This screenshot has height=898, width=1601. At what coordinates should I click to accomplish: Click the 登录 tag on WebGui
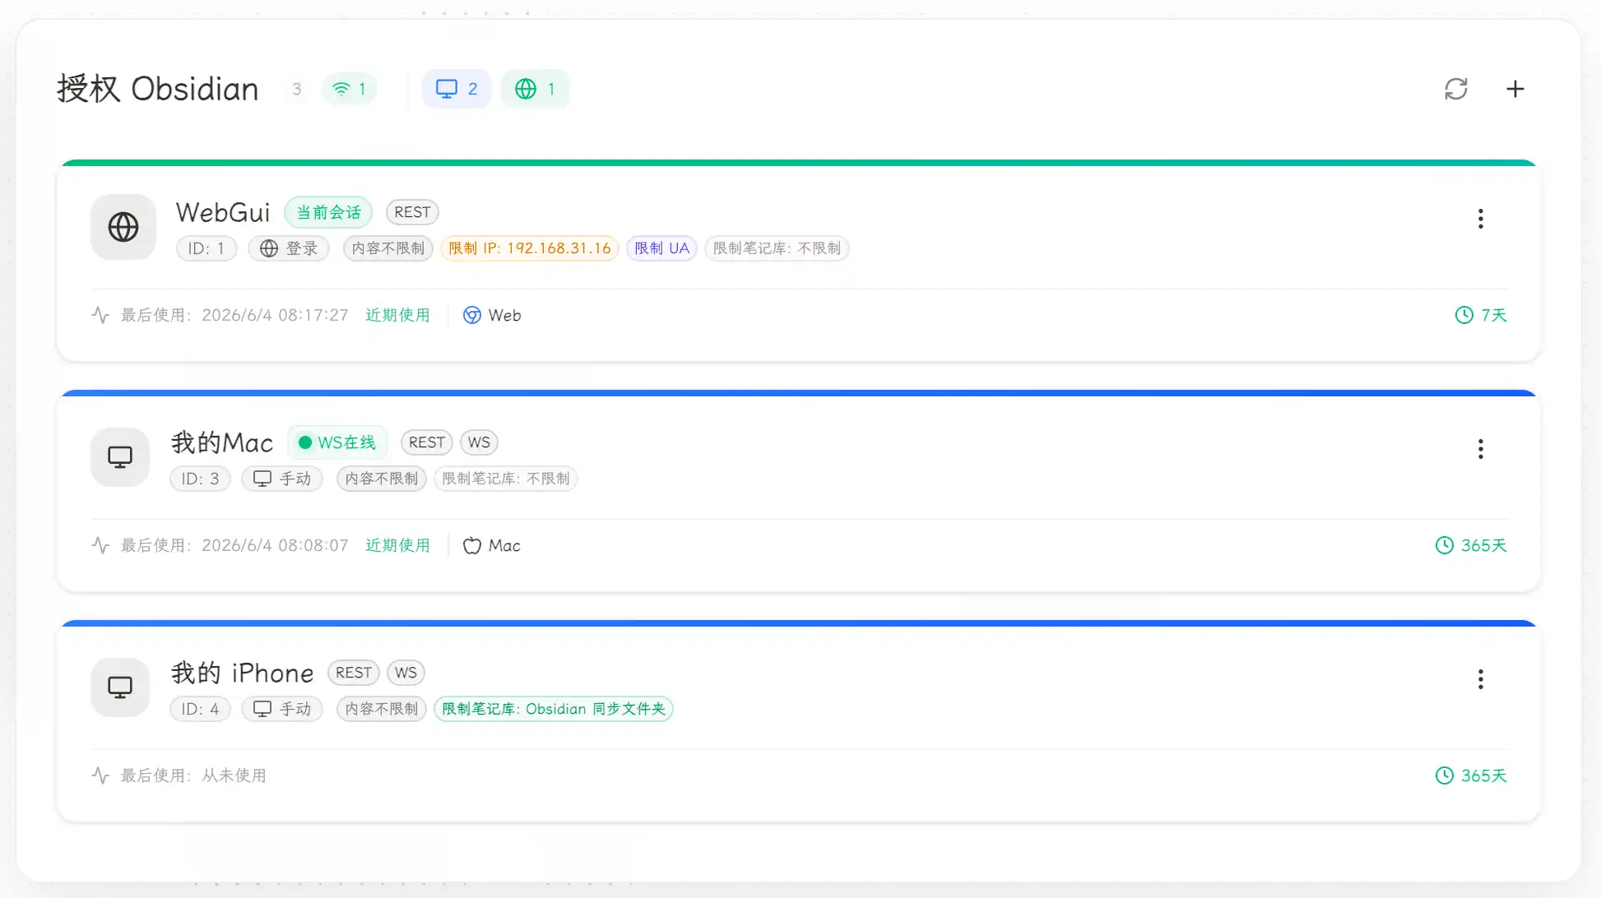click(289, 248)
